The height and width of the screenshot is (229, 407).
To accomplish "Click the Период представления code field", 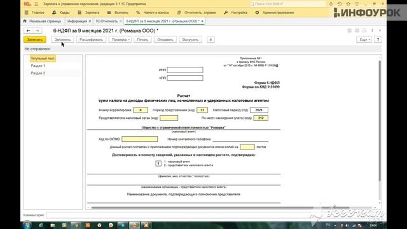I will point(202,110).
